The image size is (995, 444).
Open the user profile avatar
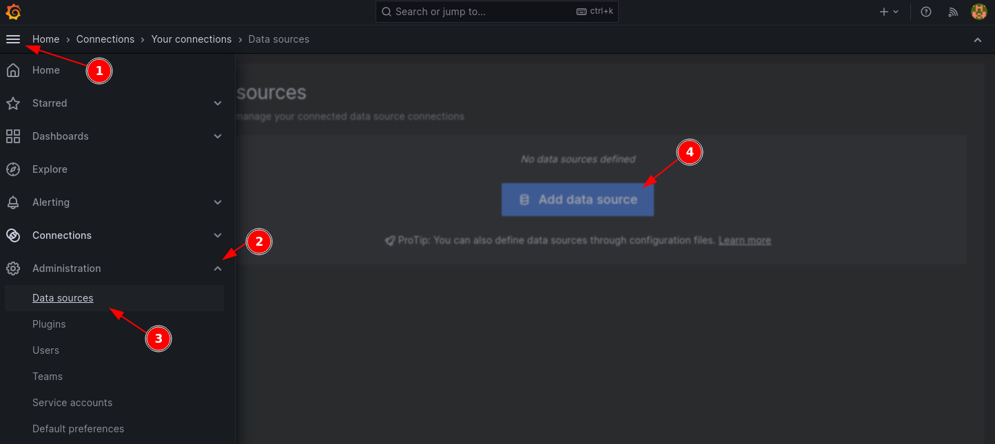coord(978,12)
